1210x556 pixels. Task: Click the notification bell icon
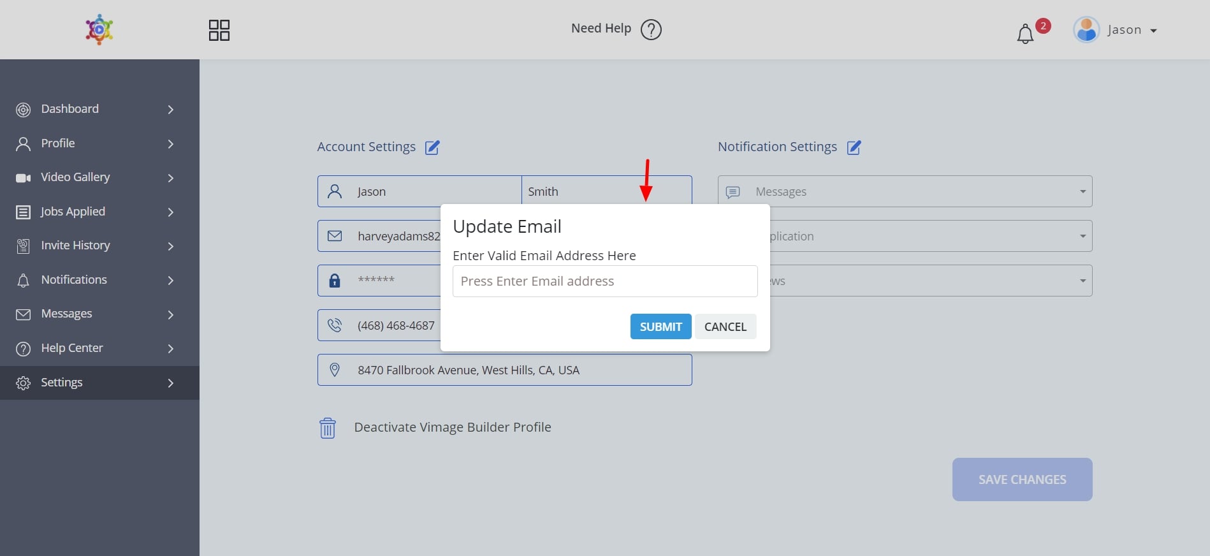[x=1024, y=33]
